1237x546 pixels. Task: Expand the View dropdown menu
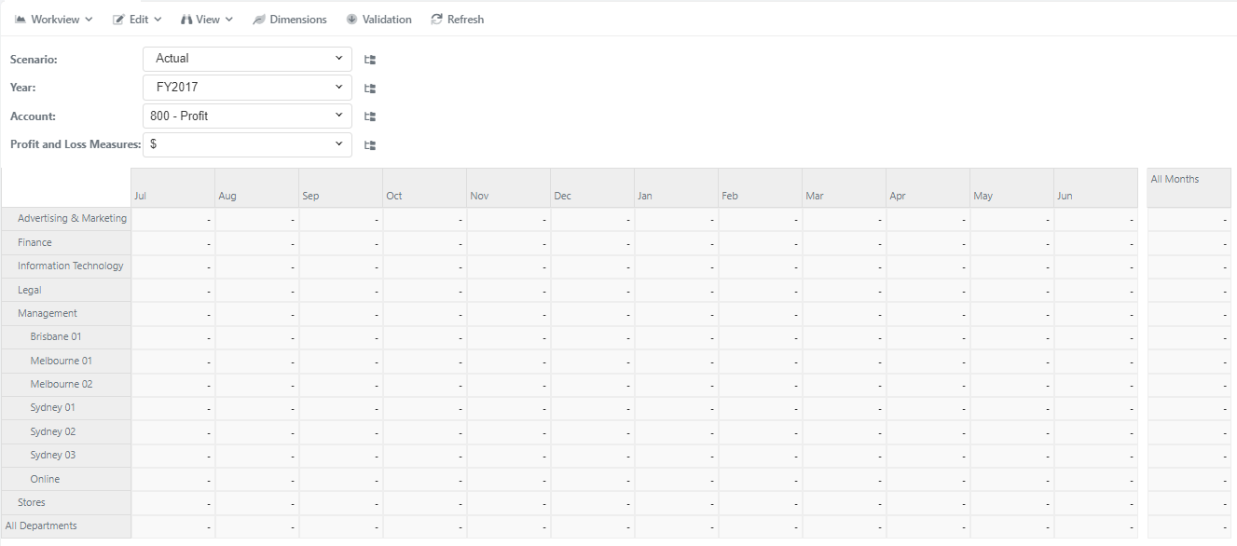(x=207, y=20)
